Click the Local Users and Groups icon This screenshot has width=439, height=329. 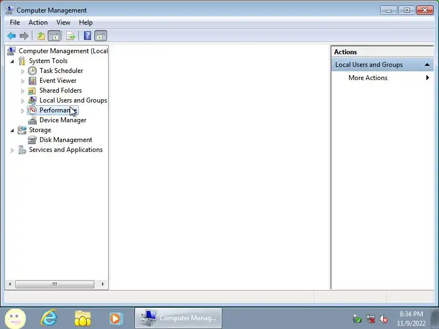32,100
